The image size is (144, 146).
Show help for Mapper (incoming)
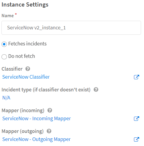click(50, 110)
